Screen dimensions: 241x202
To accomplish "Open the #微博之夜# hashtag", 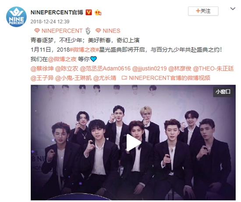I will coord(84,50).
